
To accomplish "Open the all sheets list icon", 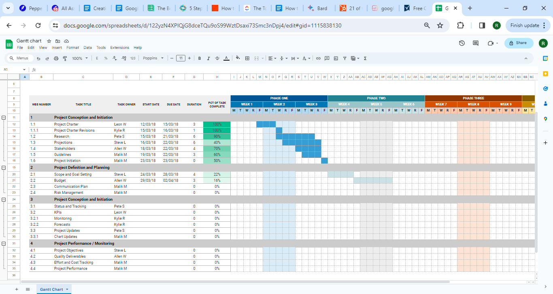I will [x=28, y=289].
